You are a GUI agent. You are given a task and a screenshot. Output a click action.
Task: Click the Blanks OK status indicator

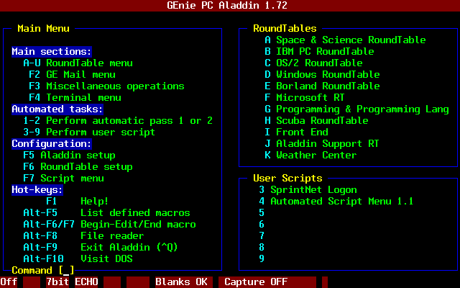click(x=184, y=282)
